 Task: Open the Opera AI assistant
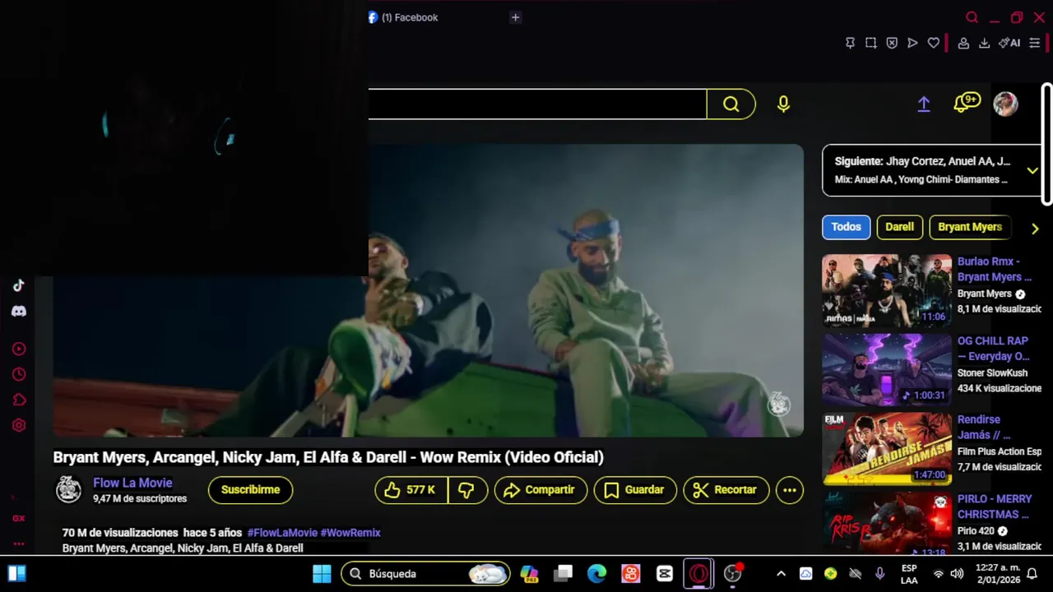click(1009, 43)
